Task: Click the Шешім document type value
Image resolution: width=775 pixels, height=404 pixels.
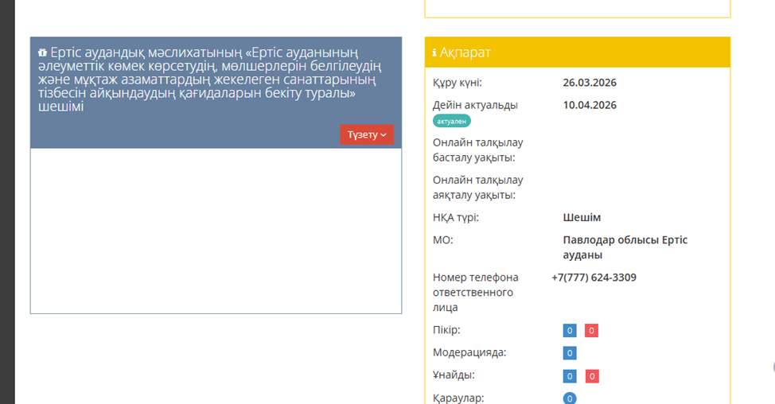Action: pyautogui.click(x=582, y=218)
